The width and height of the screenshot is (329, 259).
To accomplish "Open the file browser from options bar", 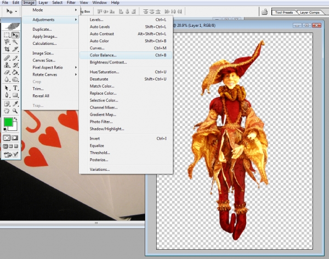I will pyautogui.click(x=265, y=11).
